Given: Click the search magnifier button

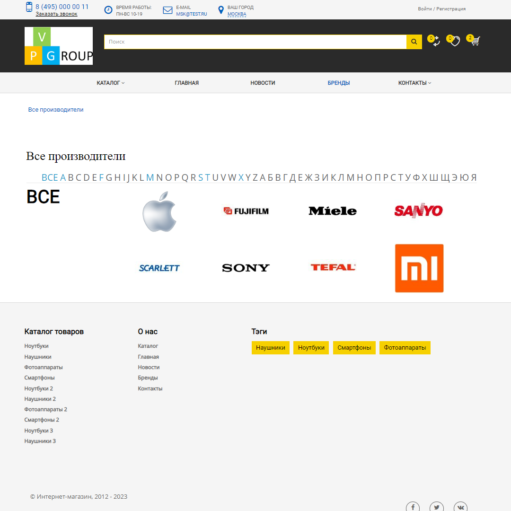Looking at the screenshot, I should [414, 42].
